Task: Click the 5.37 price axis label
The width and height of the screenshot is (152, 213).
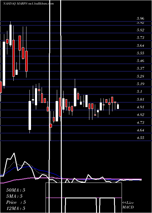Action: pyautogui.click(x=140, y=68)
